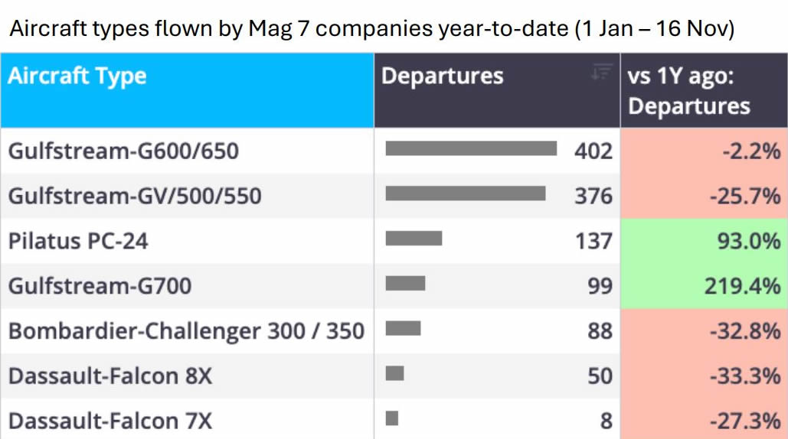Select the Pilatus PC-24 row label
Viewport: 788px width, 439px height.
78,241
